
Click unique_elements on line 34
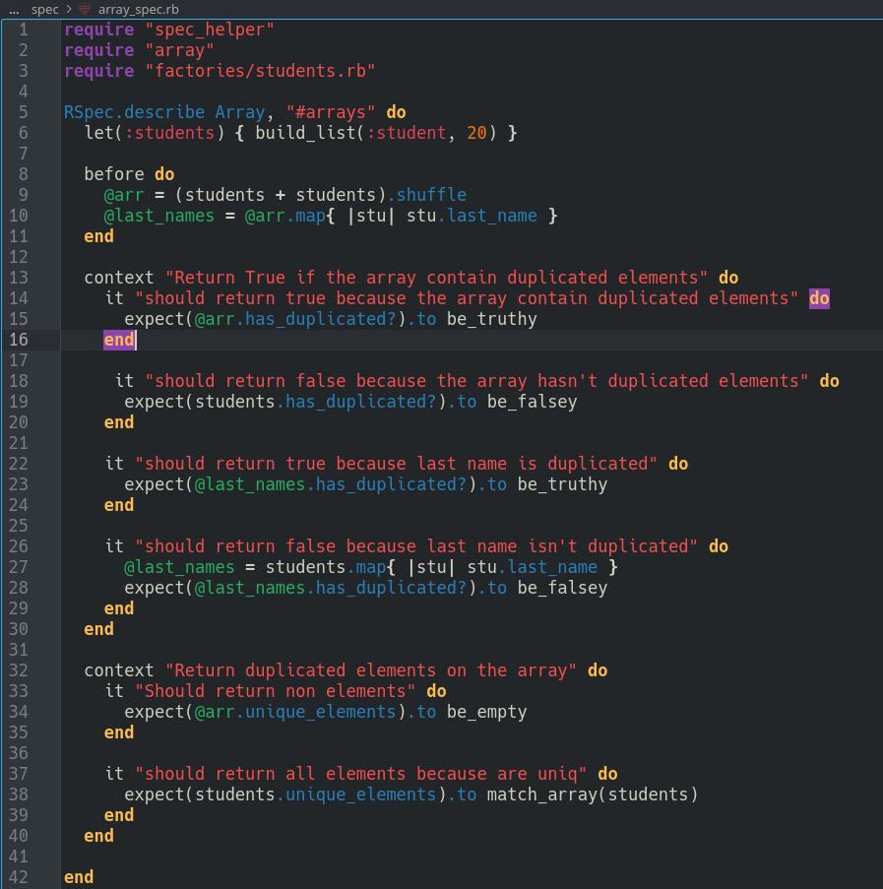coord(320,712)
